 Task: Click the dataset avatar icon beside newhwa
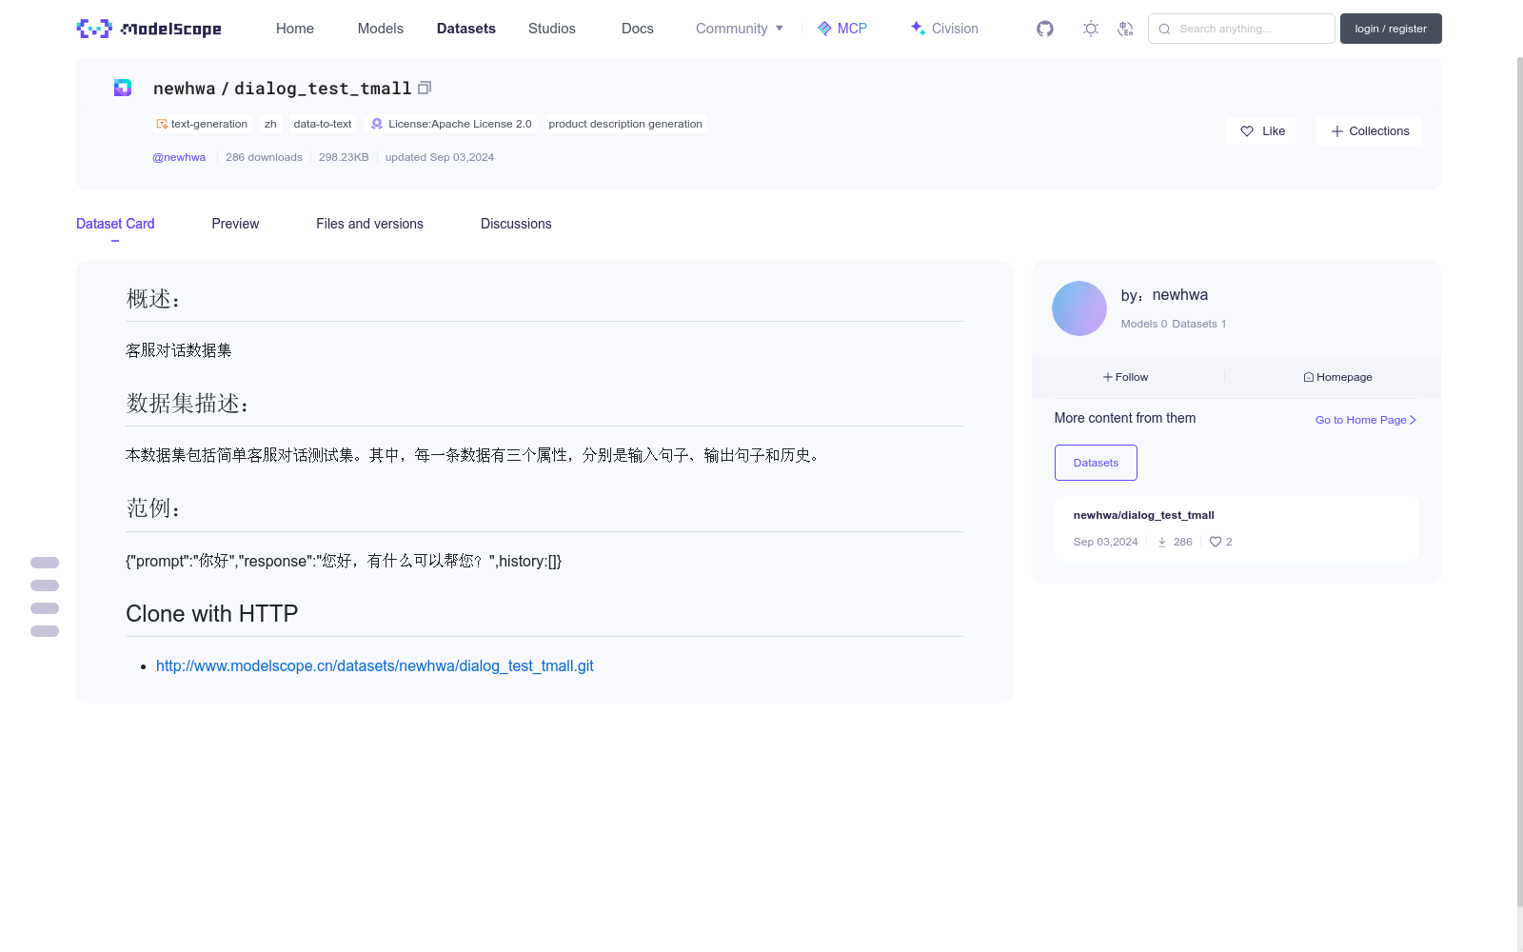point(123,88)
